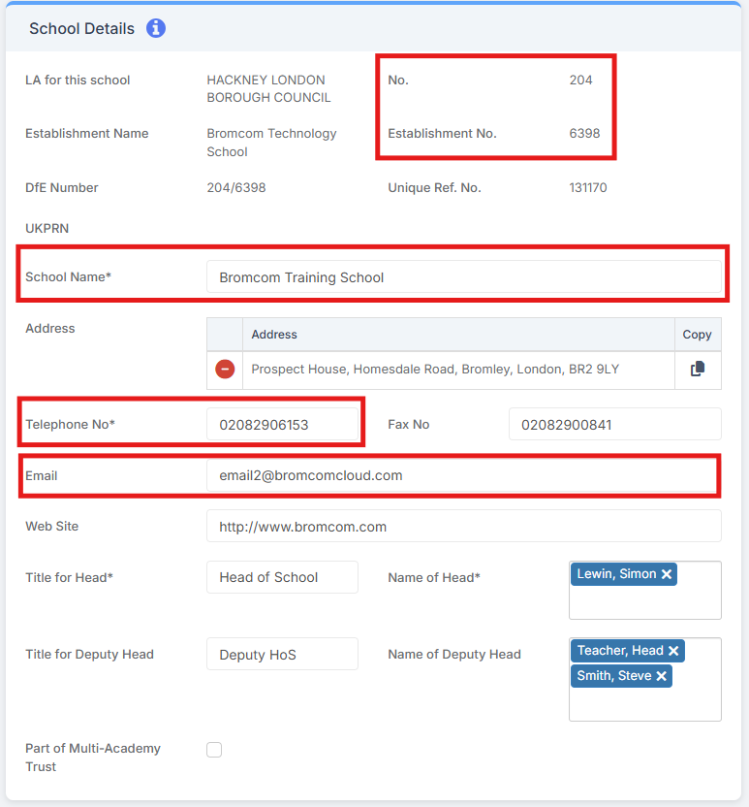The width and height of the screenshot is (749, 807).
Task: Remove Lewin, Simon from Name of Head
Action: point(667,574)
